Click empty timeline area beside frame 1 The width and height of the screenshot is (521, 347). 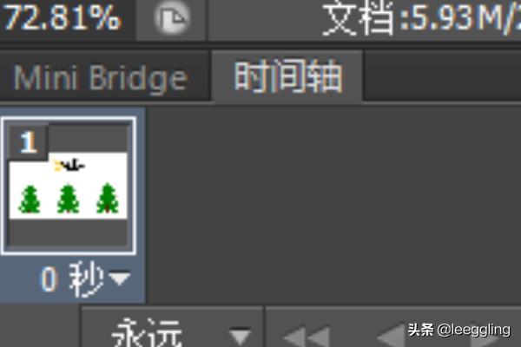[x=333, y=204]
